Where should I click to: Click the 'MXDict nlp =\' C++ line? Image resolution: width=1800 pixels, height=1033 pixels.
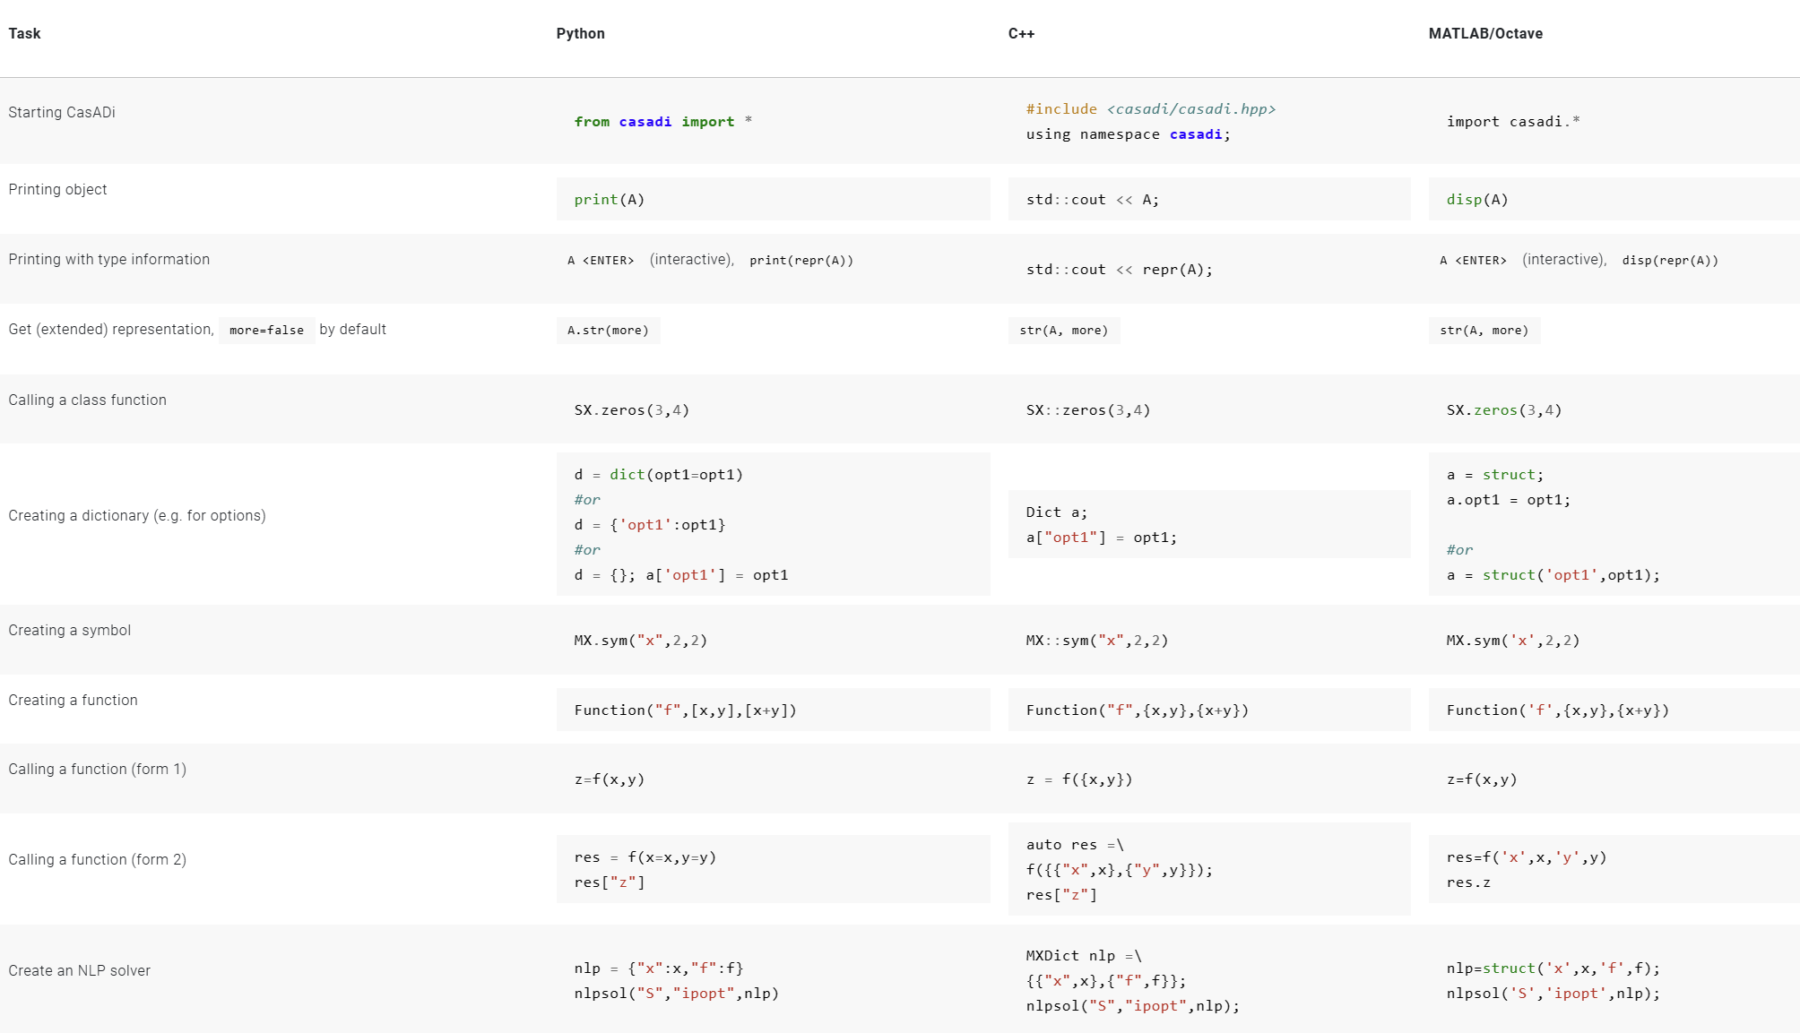[1083, 956]
